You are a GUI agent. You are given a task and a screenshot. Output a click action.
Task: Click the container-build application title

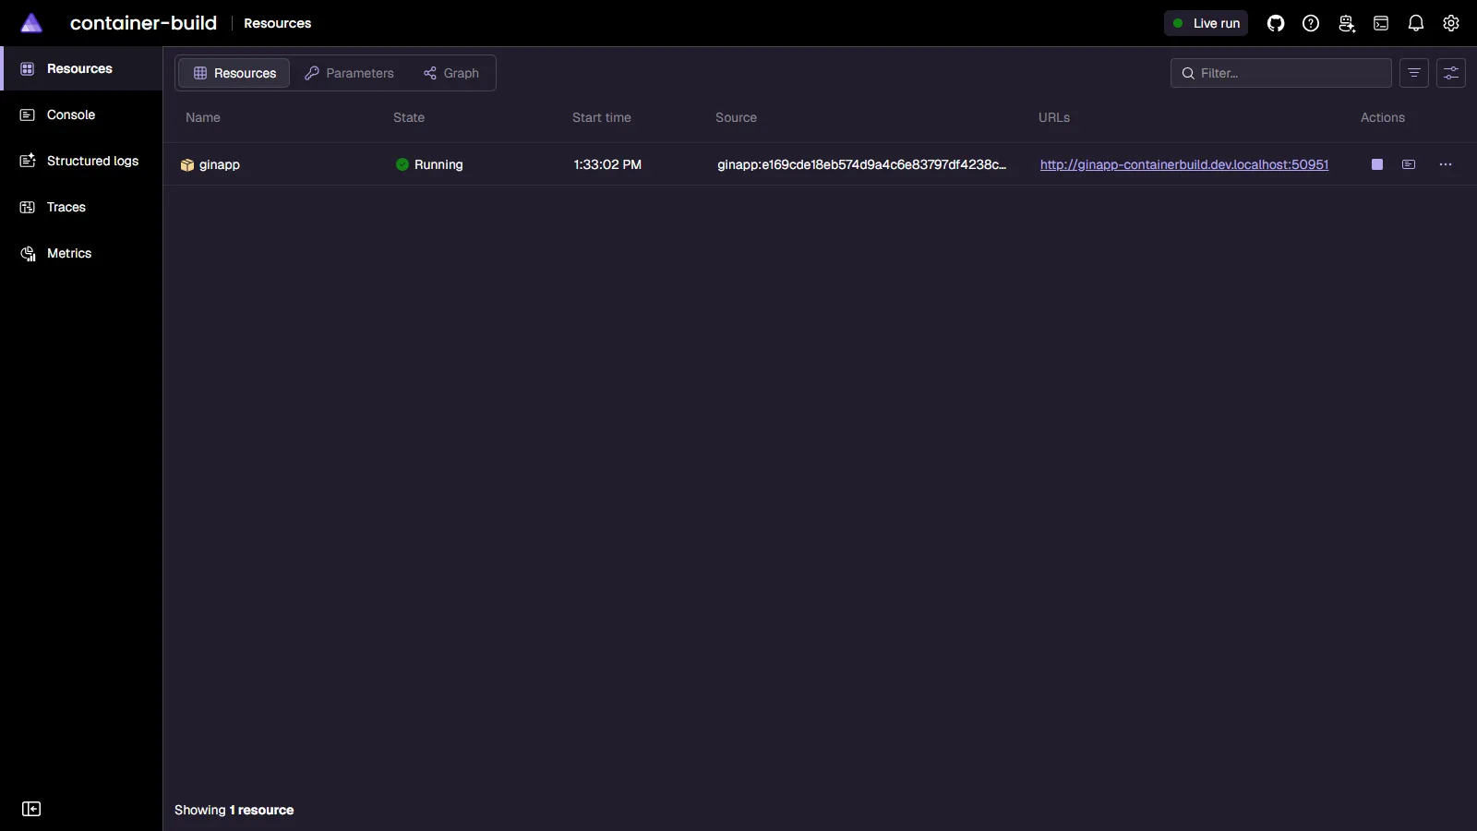[143, 23]
